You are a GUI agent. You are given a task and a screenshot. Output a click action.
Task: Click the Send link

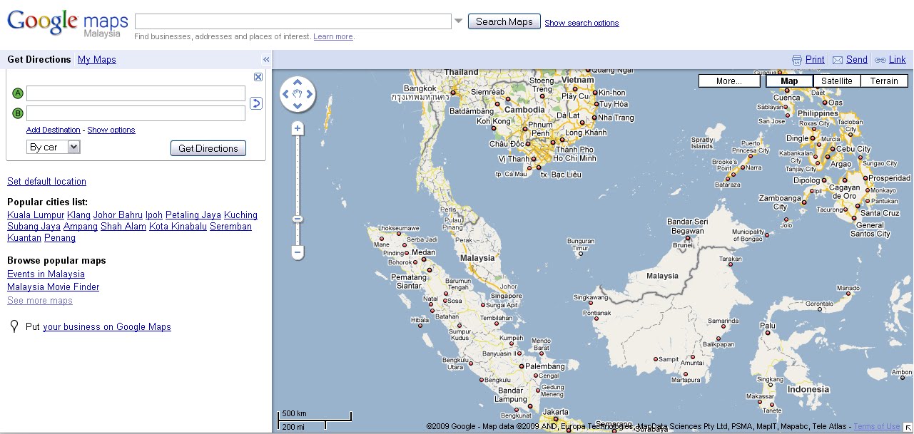tap(857, 60)
